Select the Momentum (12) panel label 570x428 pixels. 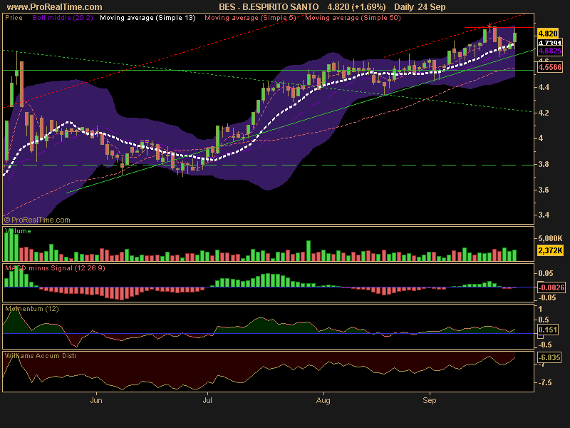(x=32, y=309)
